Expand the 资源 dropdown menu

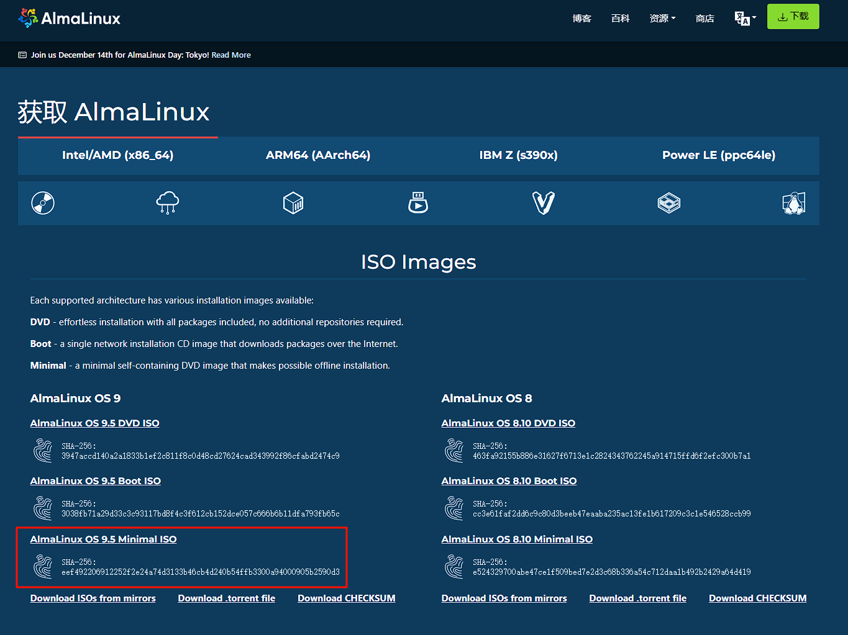click(662, 19)
